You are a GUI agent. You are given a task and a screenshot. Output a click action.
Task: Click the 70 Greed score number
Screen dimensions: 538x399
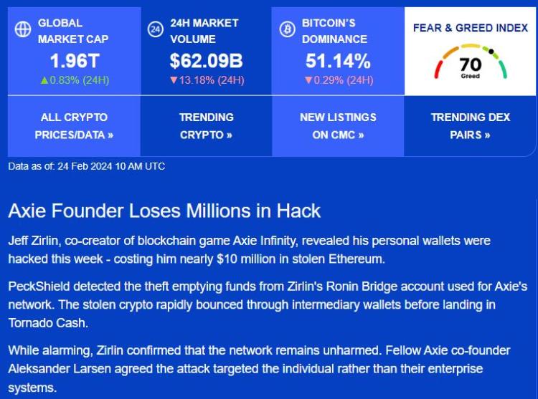click(471, 64)
